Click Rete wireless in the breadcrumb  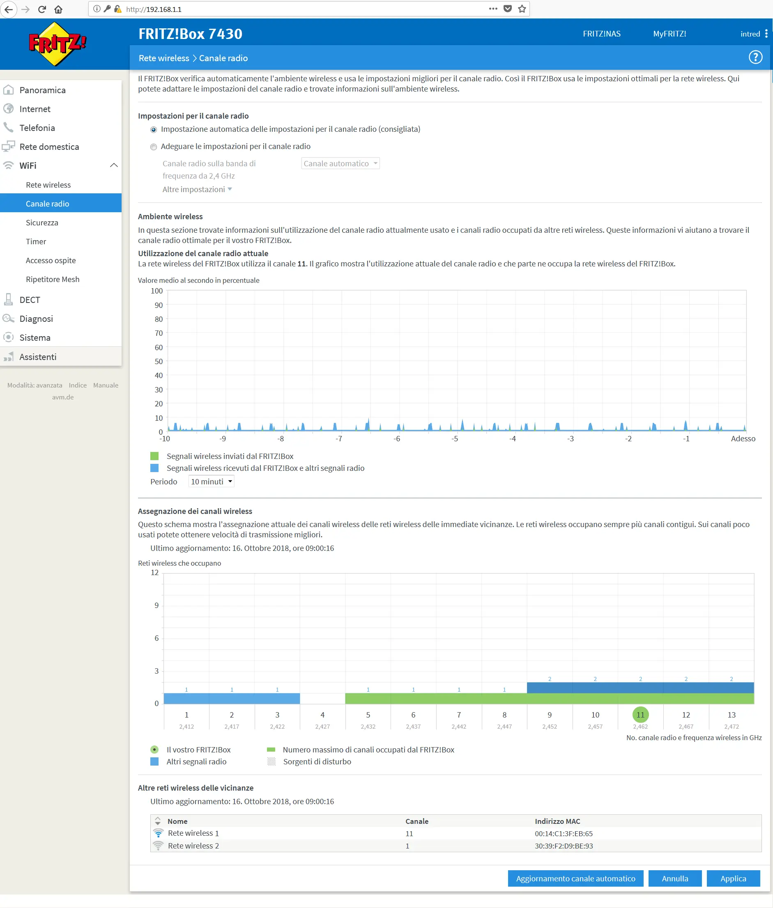coord(164,58)
